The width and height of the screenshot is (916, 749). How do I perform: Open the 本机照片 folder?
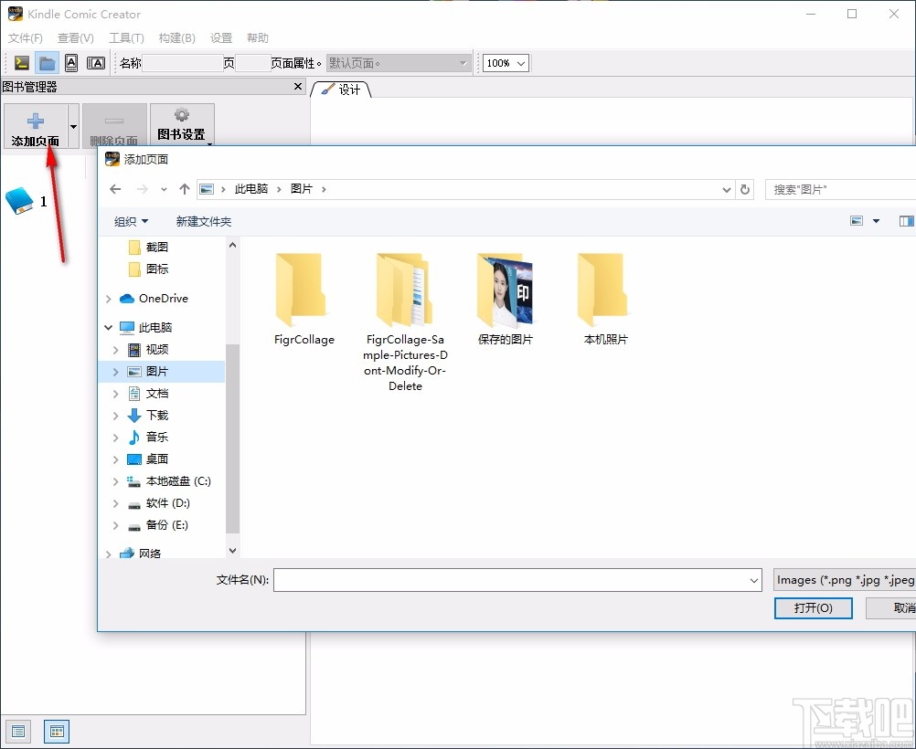click(x=606, y=301)
